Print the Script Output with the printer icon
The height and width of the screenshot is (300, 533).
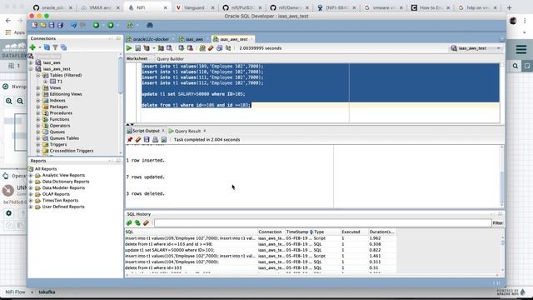click(155, 139)
